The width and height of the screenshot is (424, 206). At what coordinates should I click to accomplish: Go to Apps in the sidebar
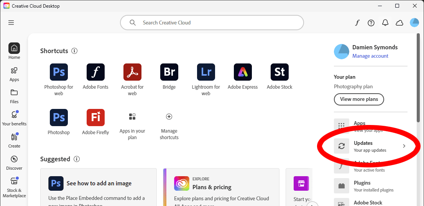click(14, 74)
